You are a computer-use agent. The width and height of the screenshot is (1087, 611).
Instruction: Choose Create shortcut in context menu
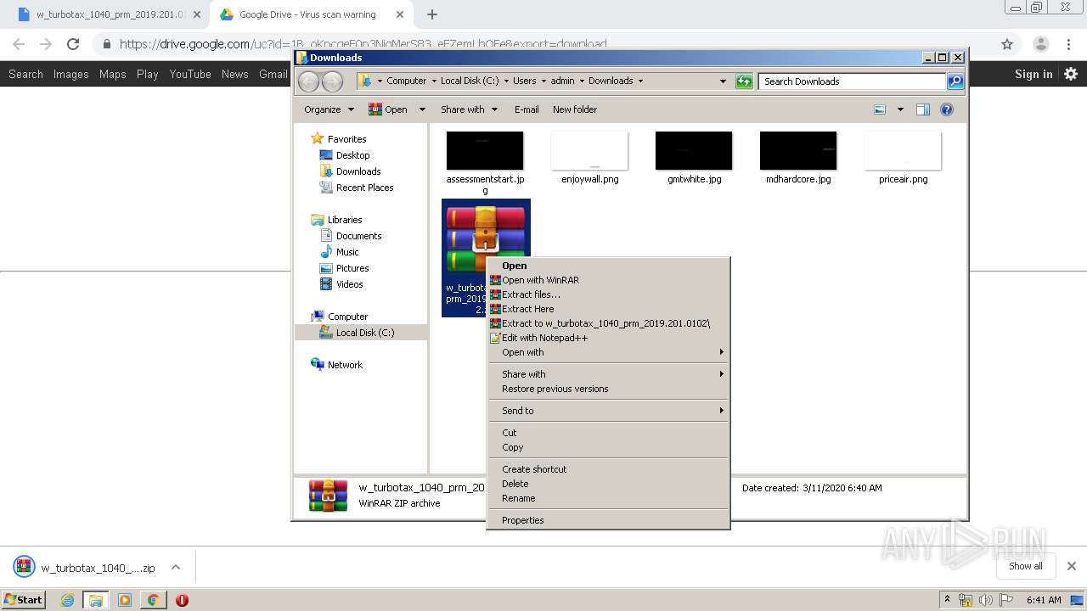click(x=608, y=469)
